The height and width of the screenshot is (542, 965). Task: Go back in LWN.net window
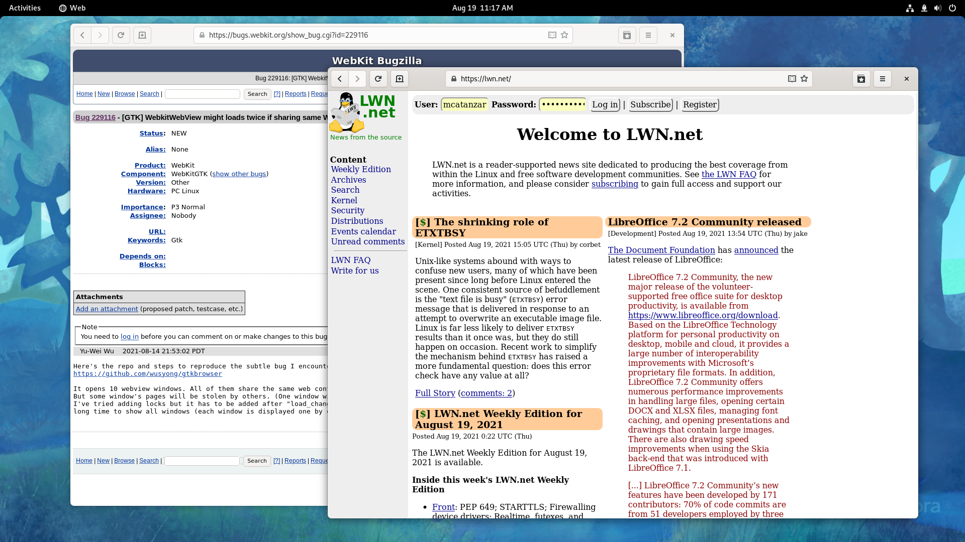340,79
